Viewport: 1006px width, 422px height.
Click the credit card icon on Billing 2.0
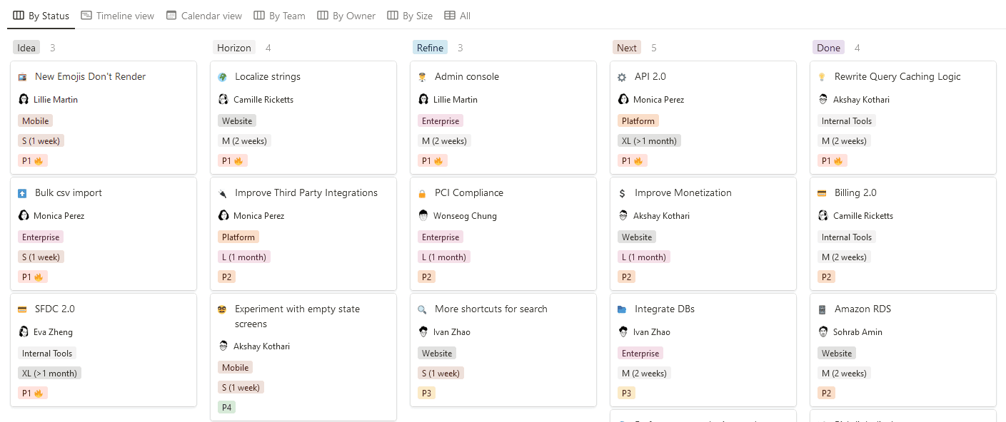click(x=822, y=192)
